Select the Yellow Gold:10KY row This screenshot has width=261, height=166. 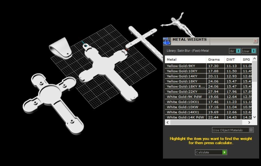point(208,71)
